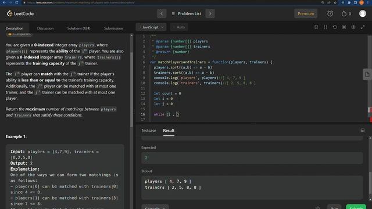The width and height of the screenshot is (372, 209).
Task: Click the result panel scrollbar
Action: point(370,182)
